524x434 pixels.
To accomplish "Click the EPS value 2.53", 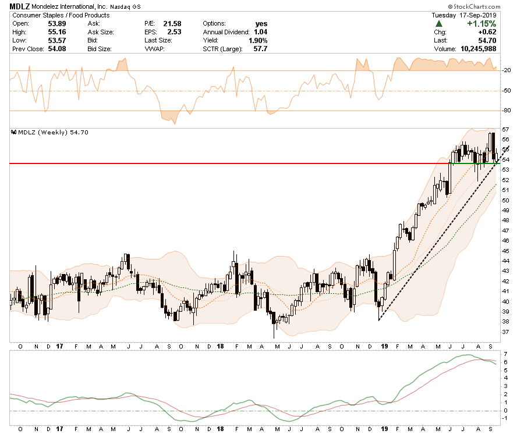I will 174,32.
